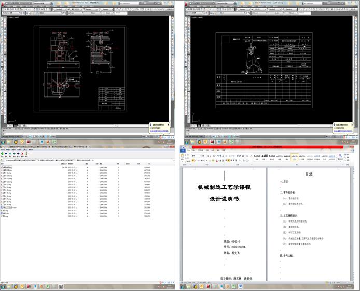
Task: Open multileader style dropdown in right AutoCAD
Action: [291, 9]
